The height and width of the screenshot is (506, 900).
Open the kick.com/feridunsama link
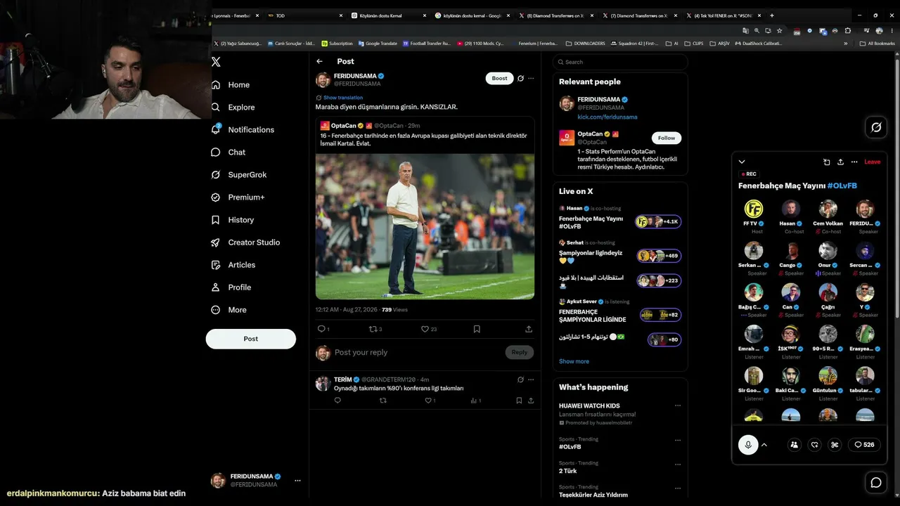pos(607,117)
